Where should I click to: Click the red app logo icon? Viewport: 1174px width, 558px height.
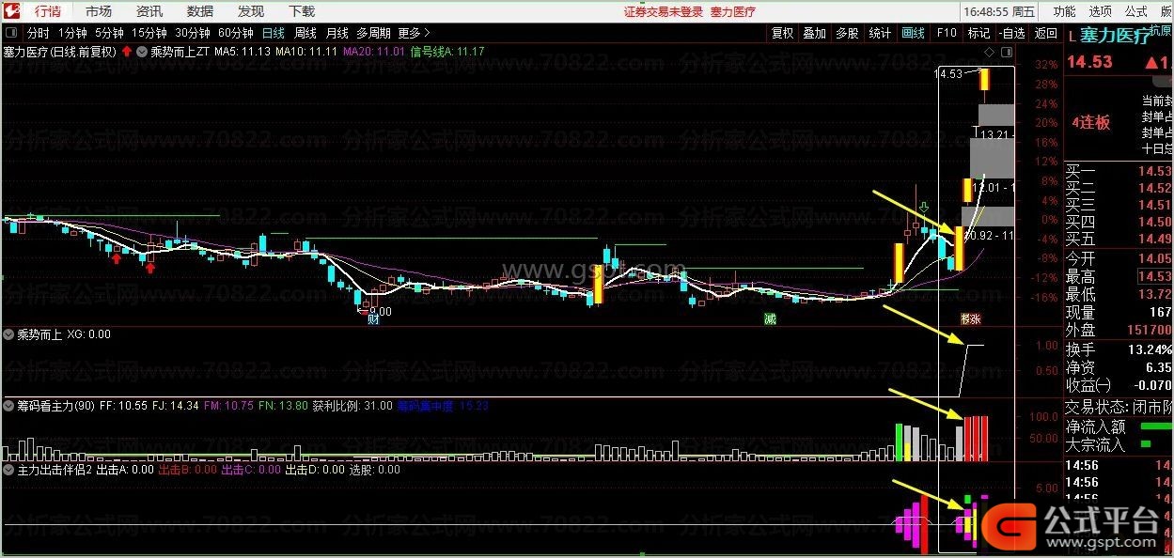(11, 11)
